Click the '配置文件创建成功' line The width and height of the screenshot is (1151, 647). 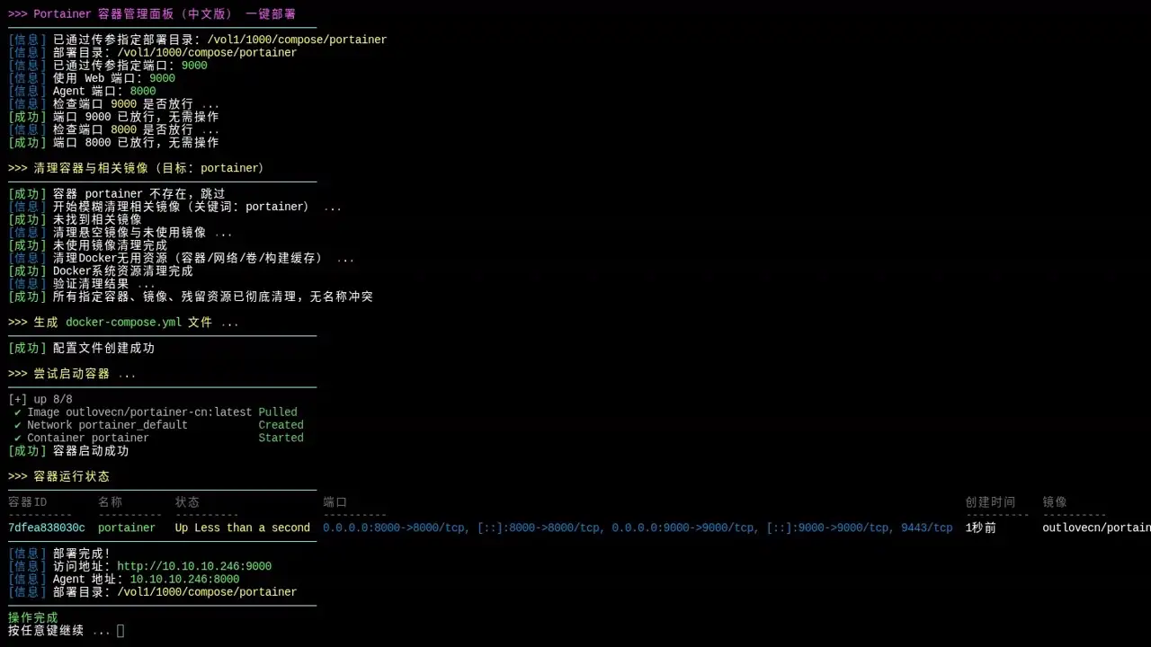(x=82, y=349)
